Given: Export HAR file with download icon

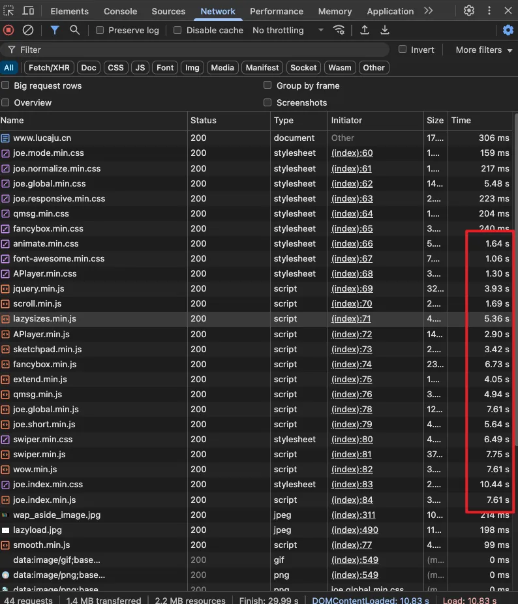Looking at the screenshot, I should 385,29.
